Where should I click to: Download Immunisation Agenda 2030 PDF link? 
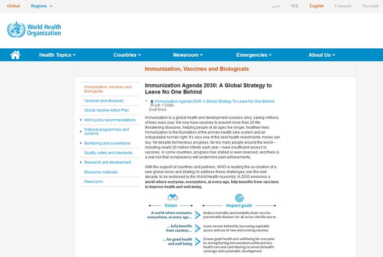[x=214, y=101]
